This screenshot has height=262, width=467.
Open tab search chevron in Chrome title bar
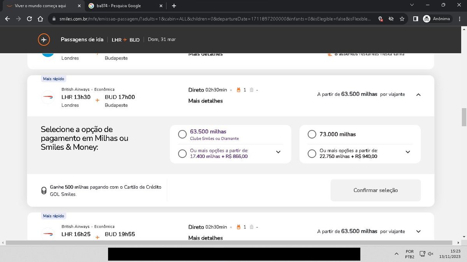(412, 5)
